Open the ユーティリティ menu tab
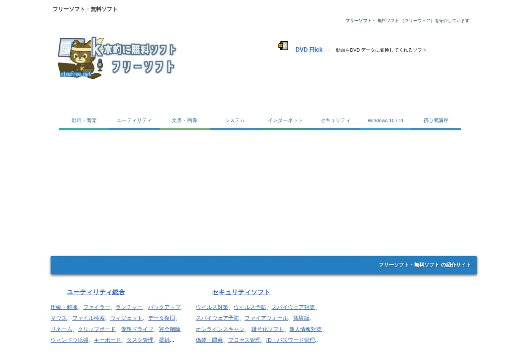Viewport: 520px width, 361px height. 134,121
